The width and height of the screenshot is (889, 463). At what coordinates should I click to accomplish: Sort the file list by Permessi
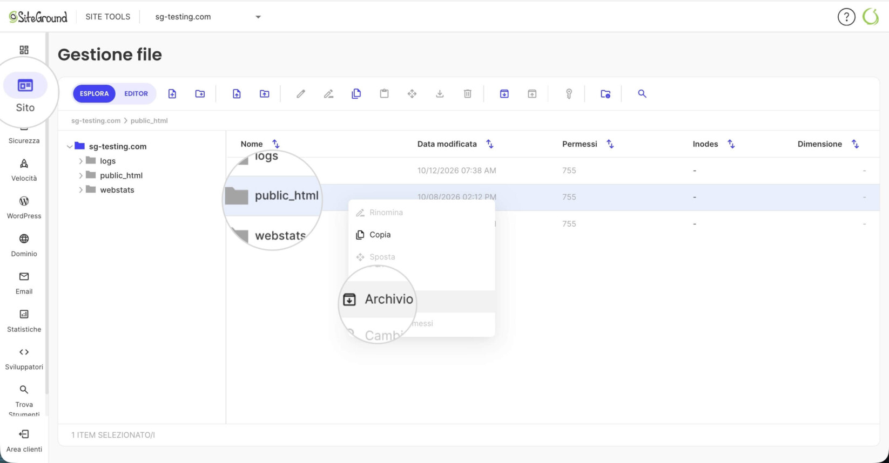pyautogui.click(x=610, y=144)
